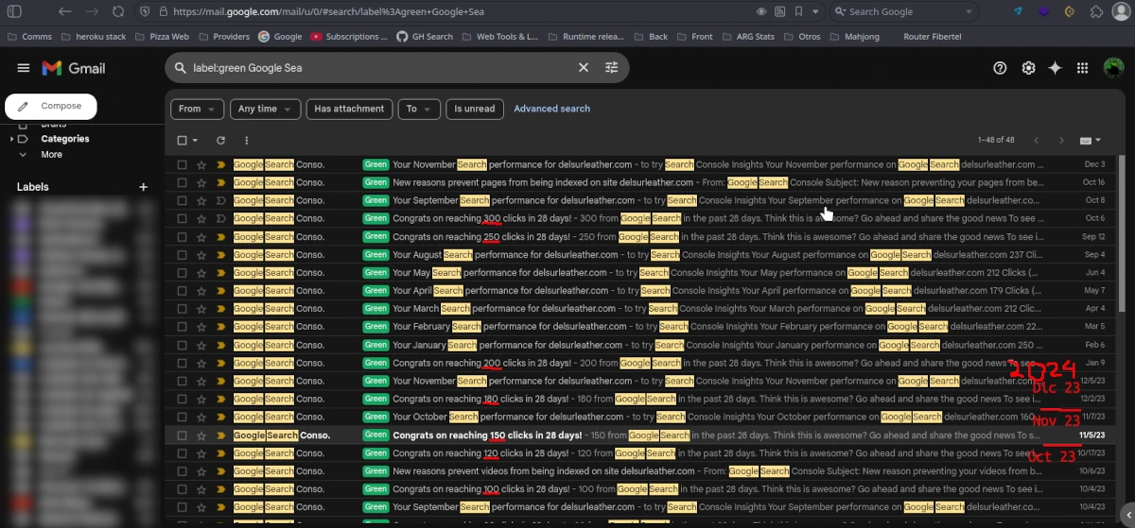Open the Gemini sparkle icon
The width and height of the screenshot is (1135, 528).
coord(1056,68)
